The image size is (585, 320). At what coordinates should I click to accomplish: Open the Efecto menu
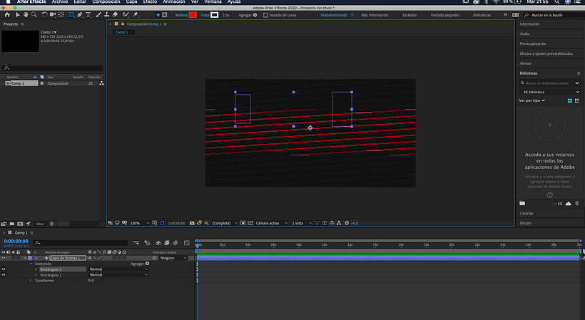[150, 2]
